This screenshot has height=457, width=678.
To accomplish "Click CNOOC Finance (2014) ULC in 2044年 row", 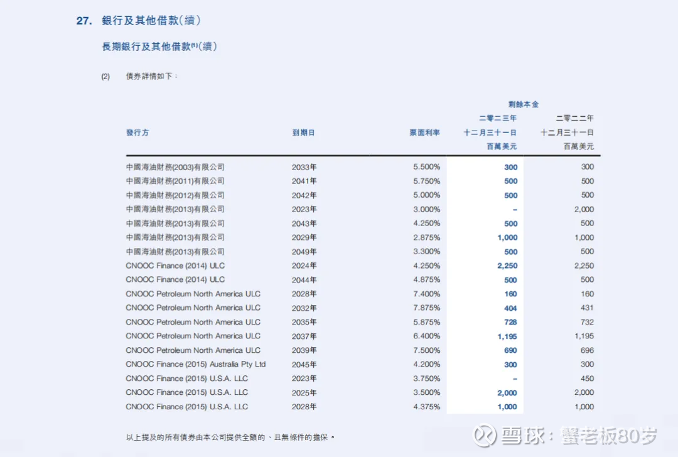I will click(x=175, y=280).
